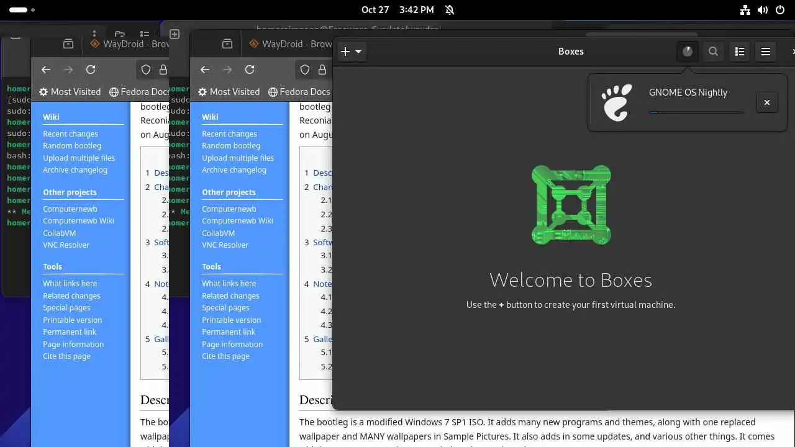
Task: Open the Boxes plus new-machine dropdown
Action: [x=352, y=52]
